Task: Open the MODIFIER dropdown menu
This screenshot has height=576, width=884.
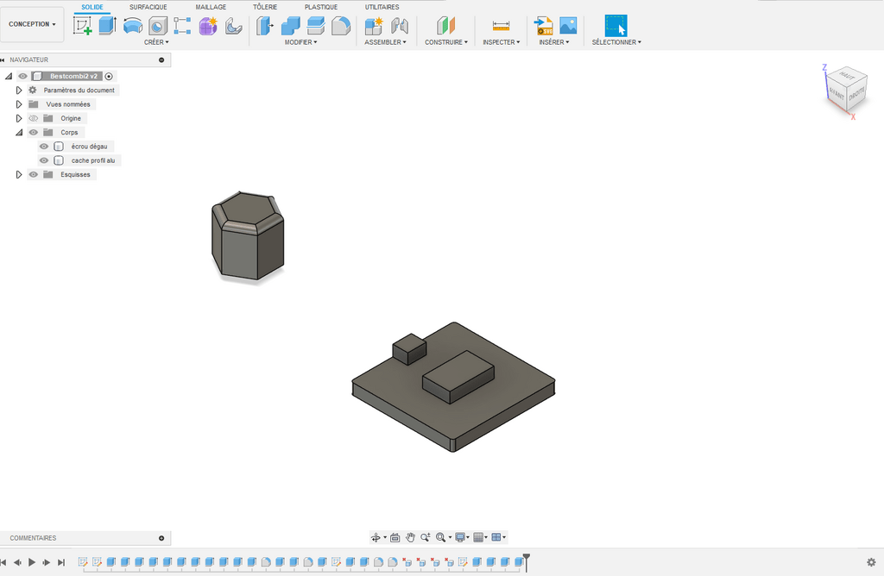Action: click(x=300, y=42)
